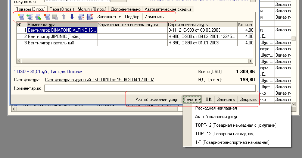Click the Записать button

pos(226,99)
